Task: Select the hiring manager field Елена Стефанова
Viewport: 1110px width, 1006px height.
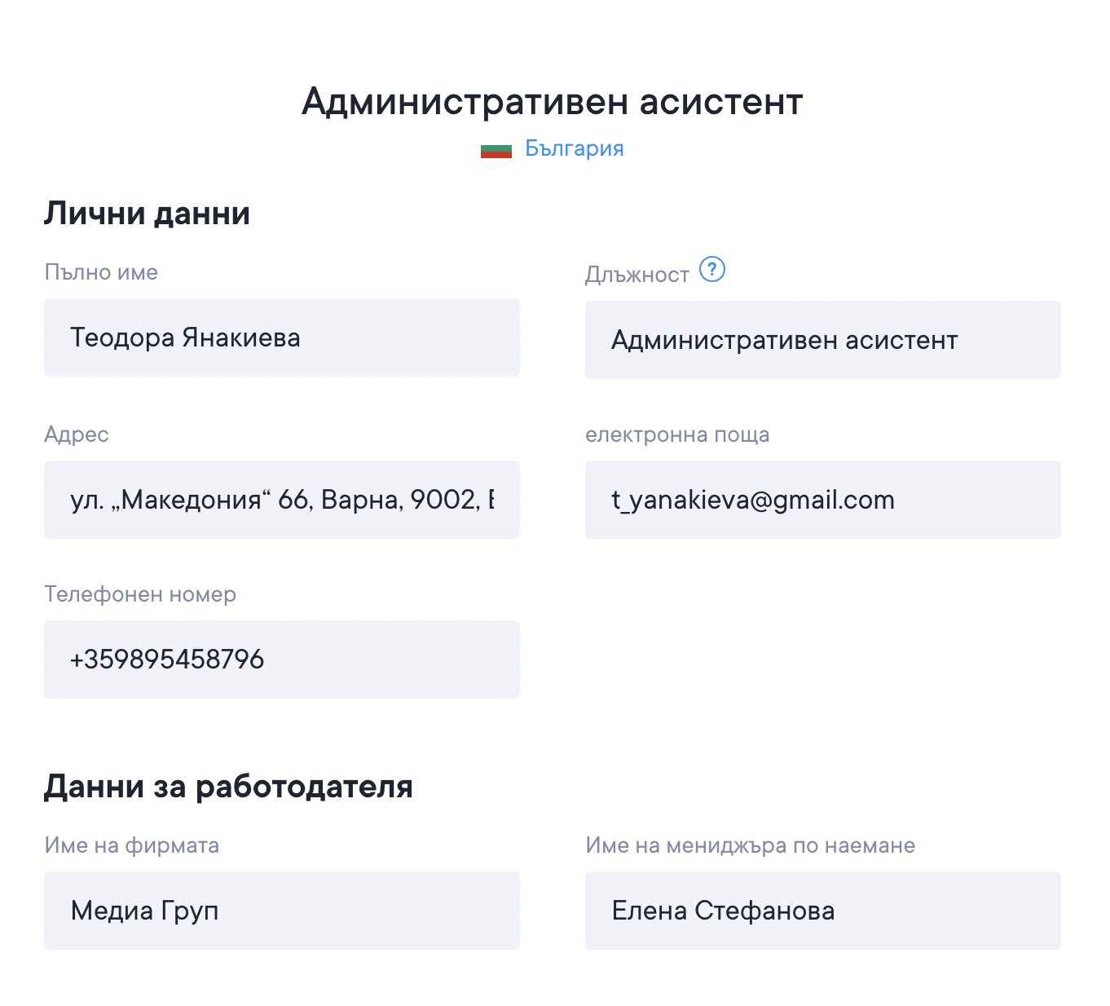Action: pyautogui.click(x=822, y=911)
